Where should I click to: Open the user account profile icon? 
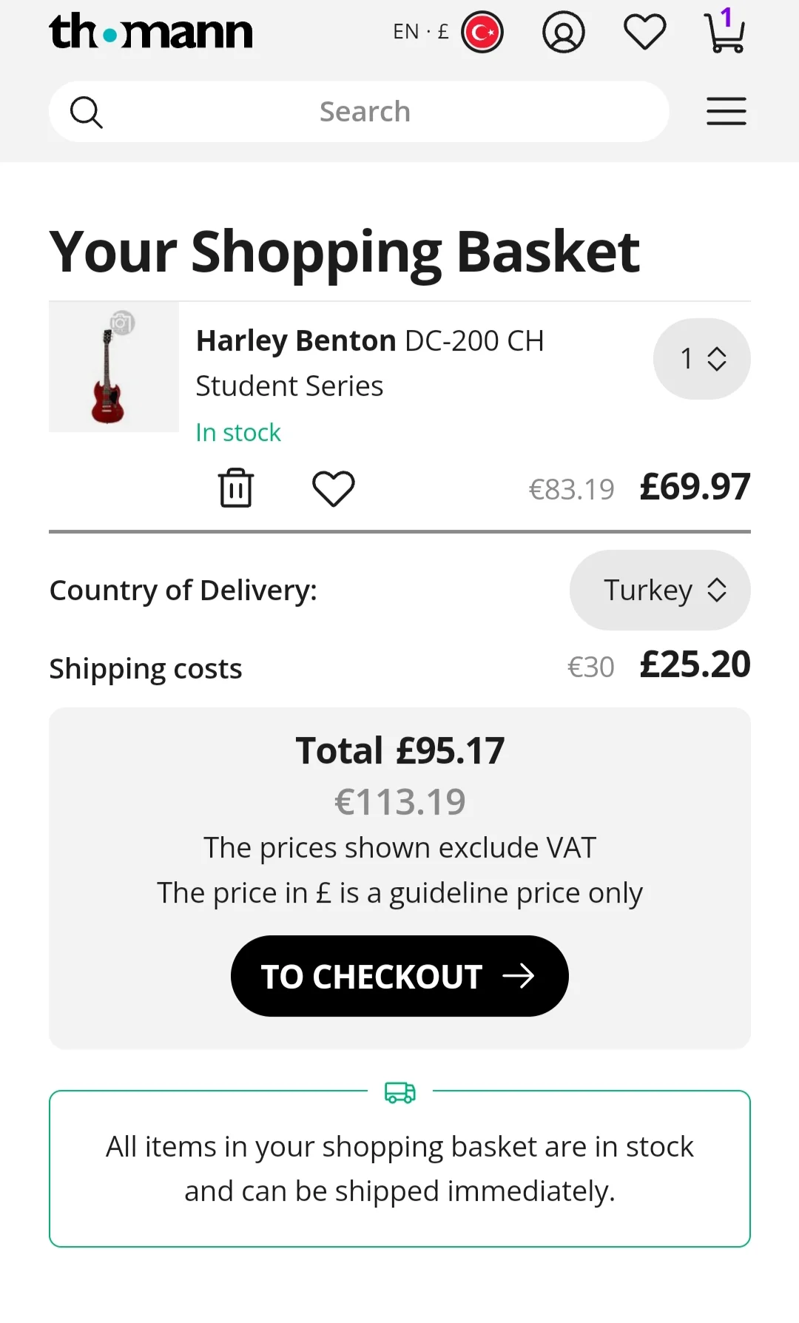coord(564,33)
